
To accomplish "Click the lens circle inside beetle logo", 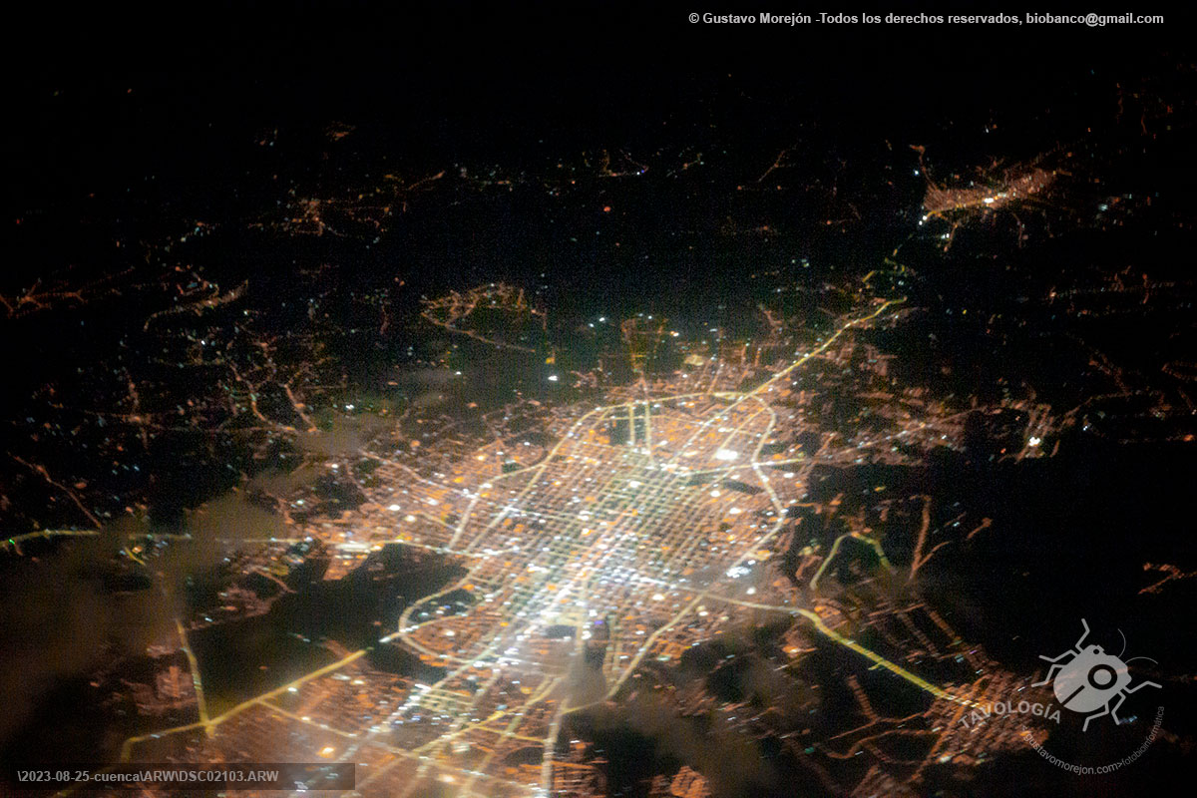I will click(1101, 676).
